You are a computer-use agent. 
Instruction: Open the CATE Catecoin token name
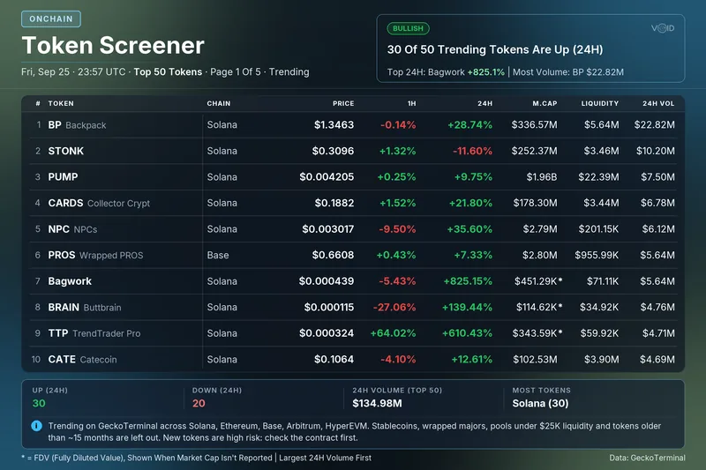point(82,360)
